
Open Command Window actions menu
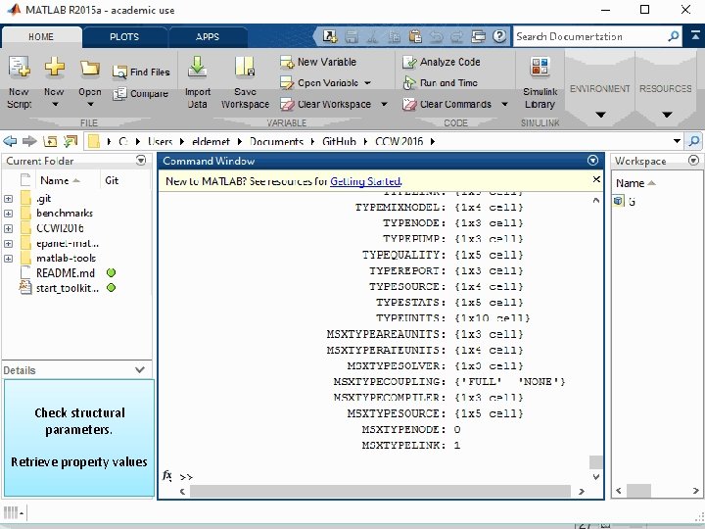(592, 160)
